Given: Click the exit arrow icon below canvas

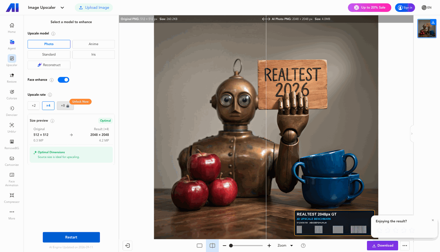Looking at the screenshot, I should coord(127,246).
